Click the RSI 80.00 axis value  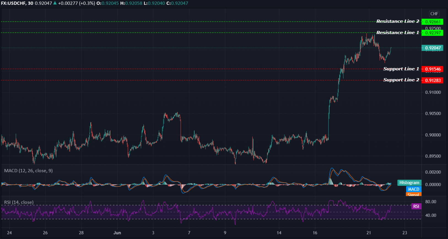pos(431,202)
